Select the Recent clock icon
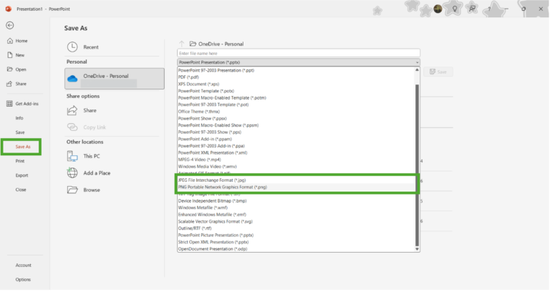 coord(72,47)
